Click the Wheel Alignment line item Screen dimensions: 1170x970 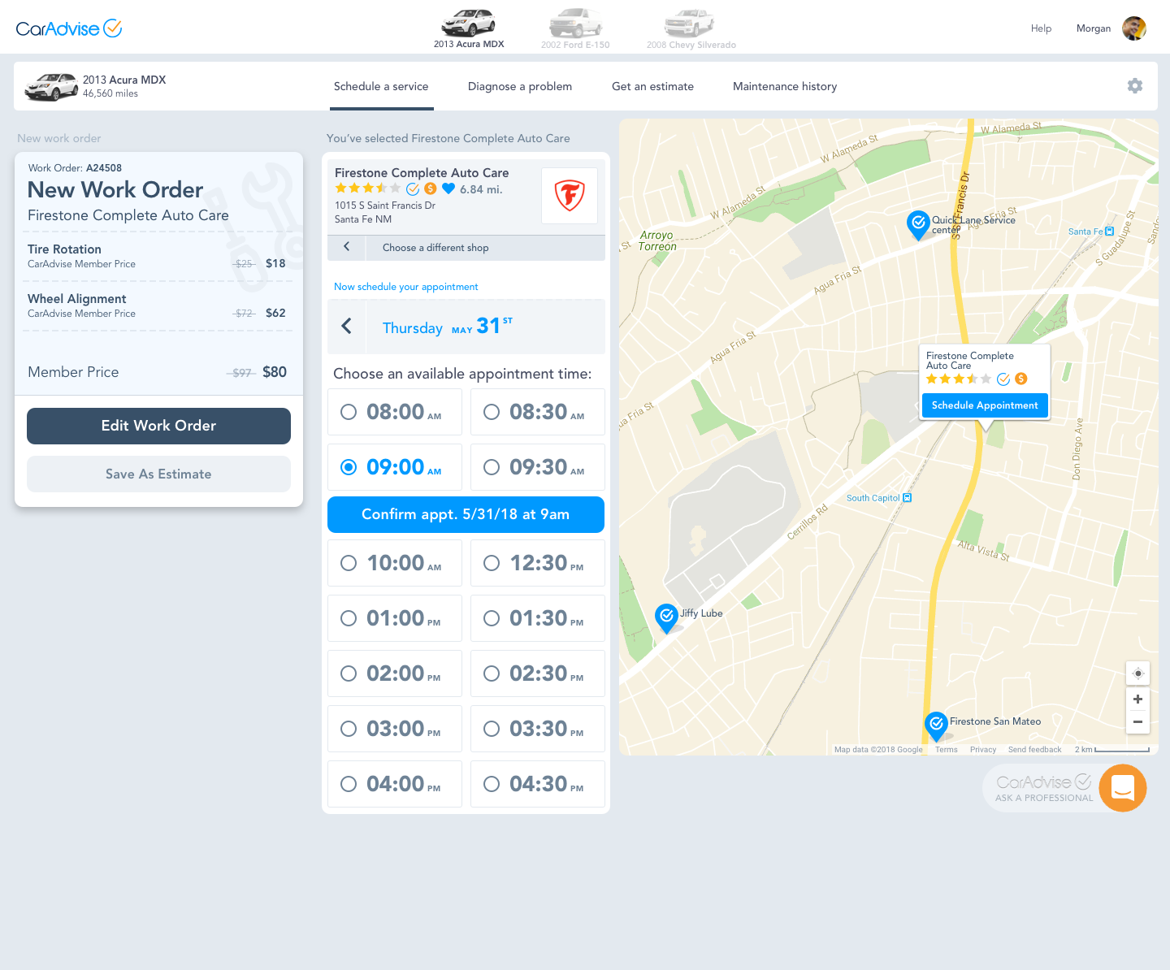coord(157,305)
